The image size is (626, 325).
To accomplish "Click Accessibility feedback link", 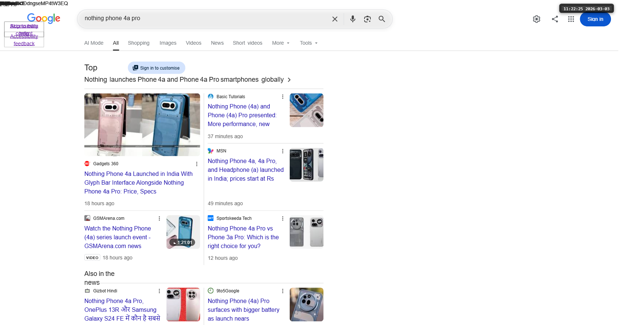I will [24, 40].
